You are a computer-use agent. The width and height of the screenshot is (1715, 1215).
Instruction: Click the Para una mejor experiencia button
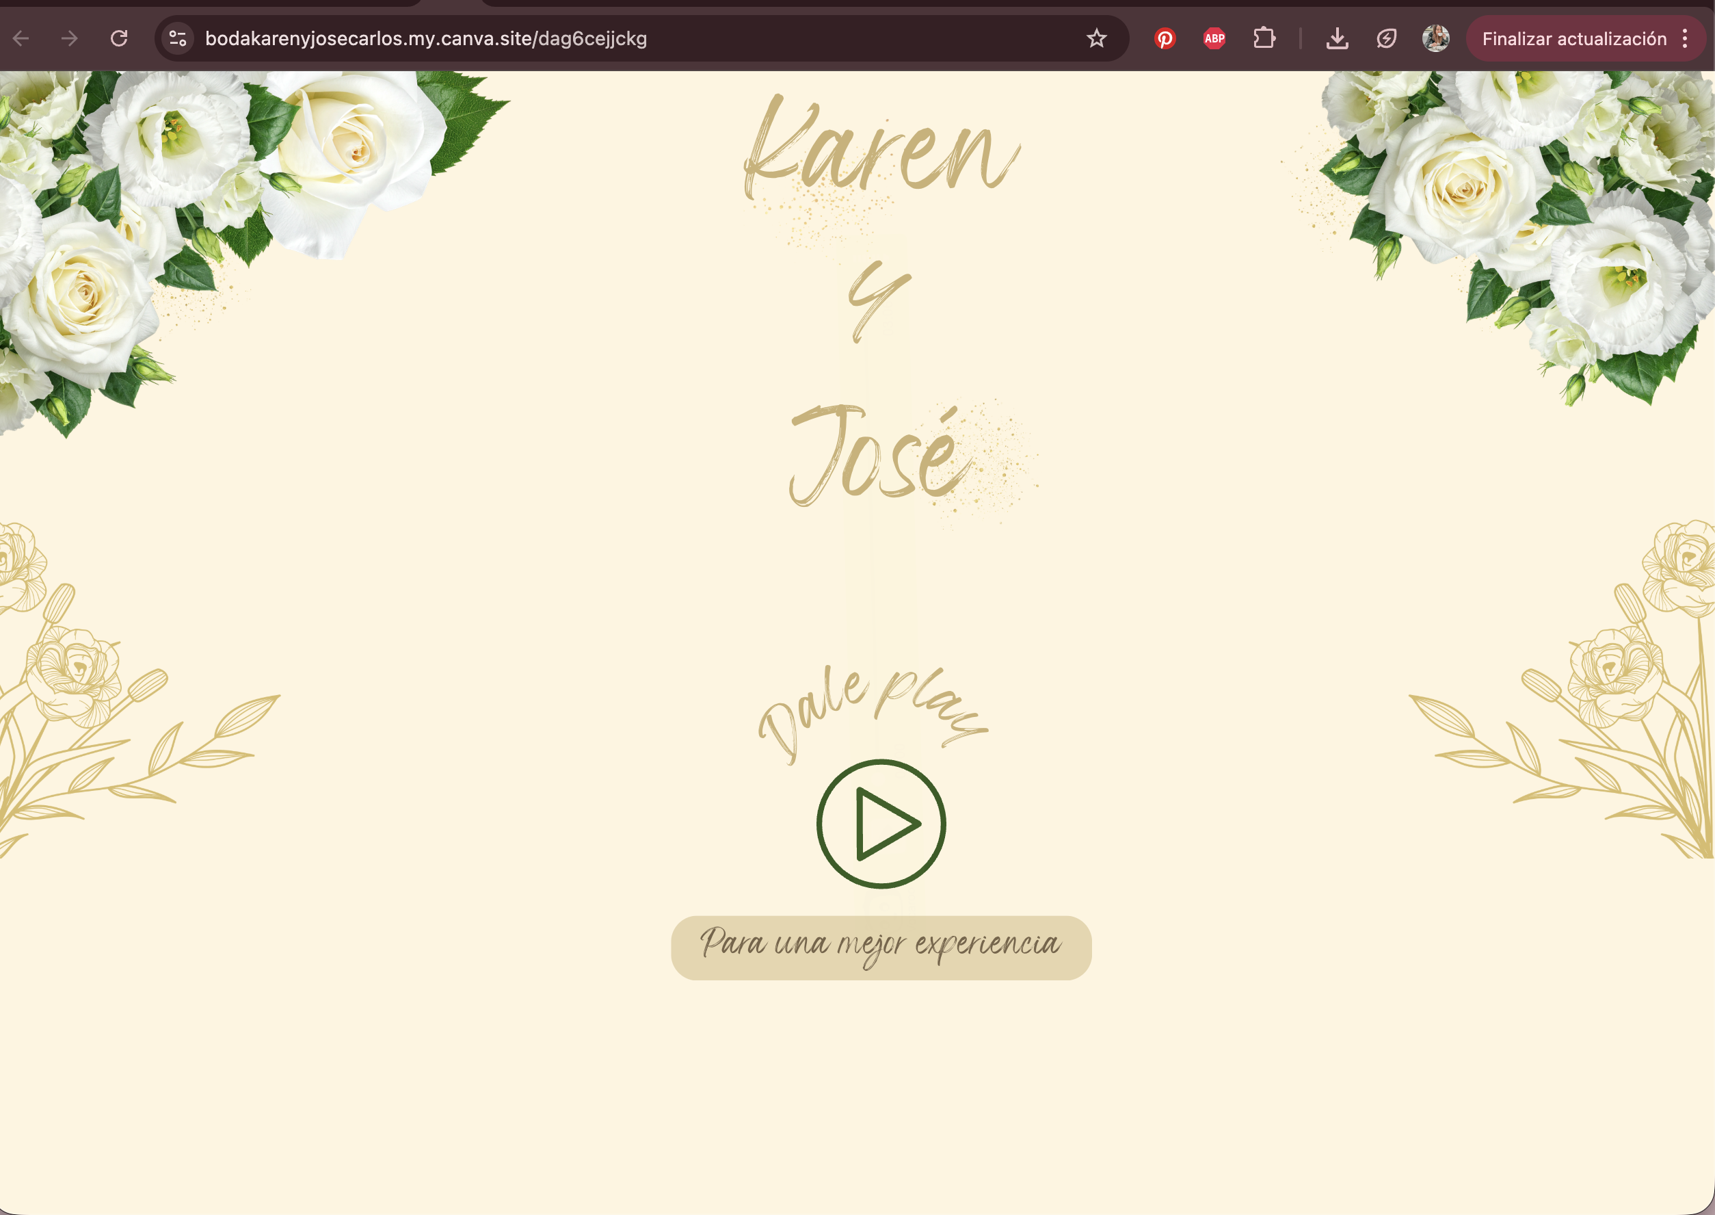881,947
